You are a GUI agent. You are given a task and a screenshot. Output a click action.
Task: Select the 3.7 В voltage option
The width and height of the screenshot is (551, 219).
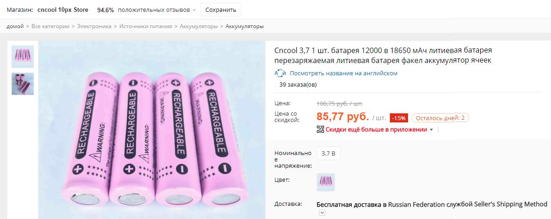click(328, 153)
